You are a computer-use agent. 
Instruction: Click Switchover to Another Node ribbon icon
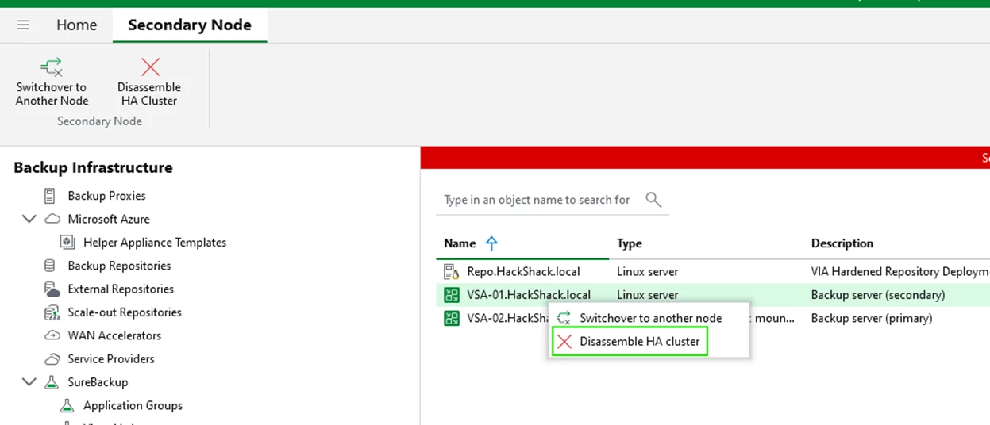tap(52, 67)
